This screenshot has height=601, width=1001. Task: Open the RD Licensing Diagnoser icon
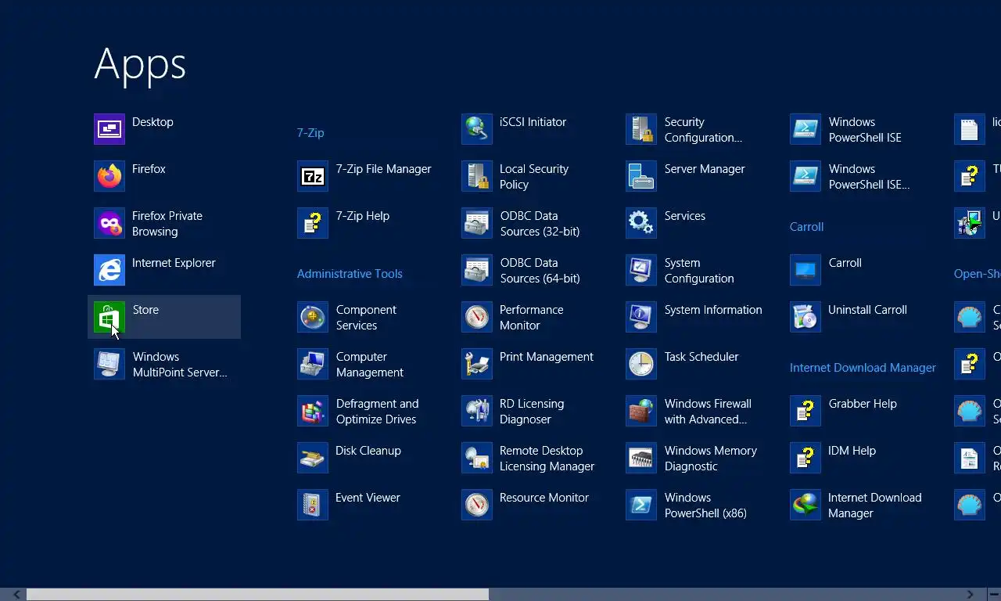click(477, 411)
